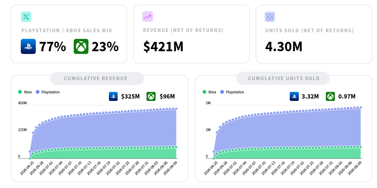Click the 450M axis label in revenue chart
This screenshot has height=188, width=377.
[x=22, y=103]
